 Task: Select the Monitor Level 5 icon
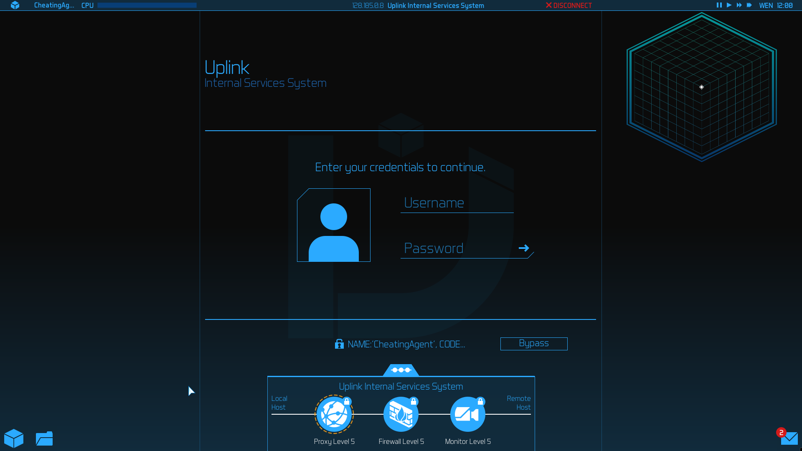[468, 415]
